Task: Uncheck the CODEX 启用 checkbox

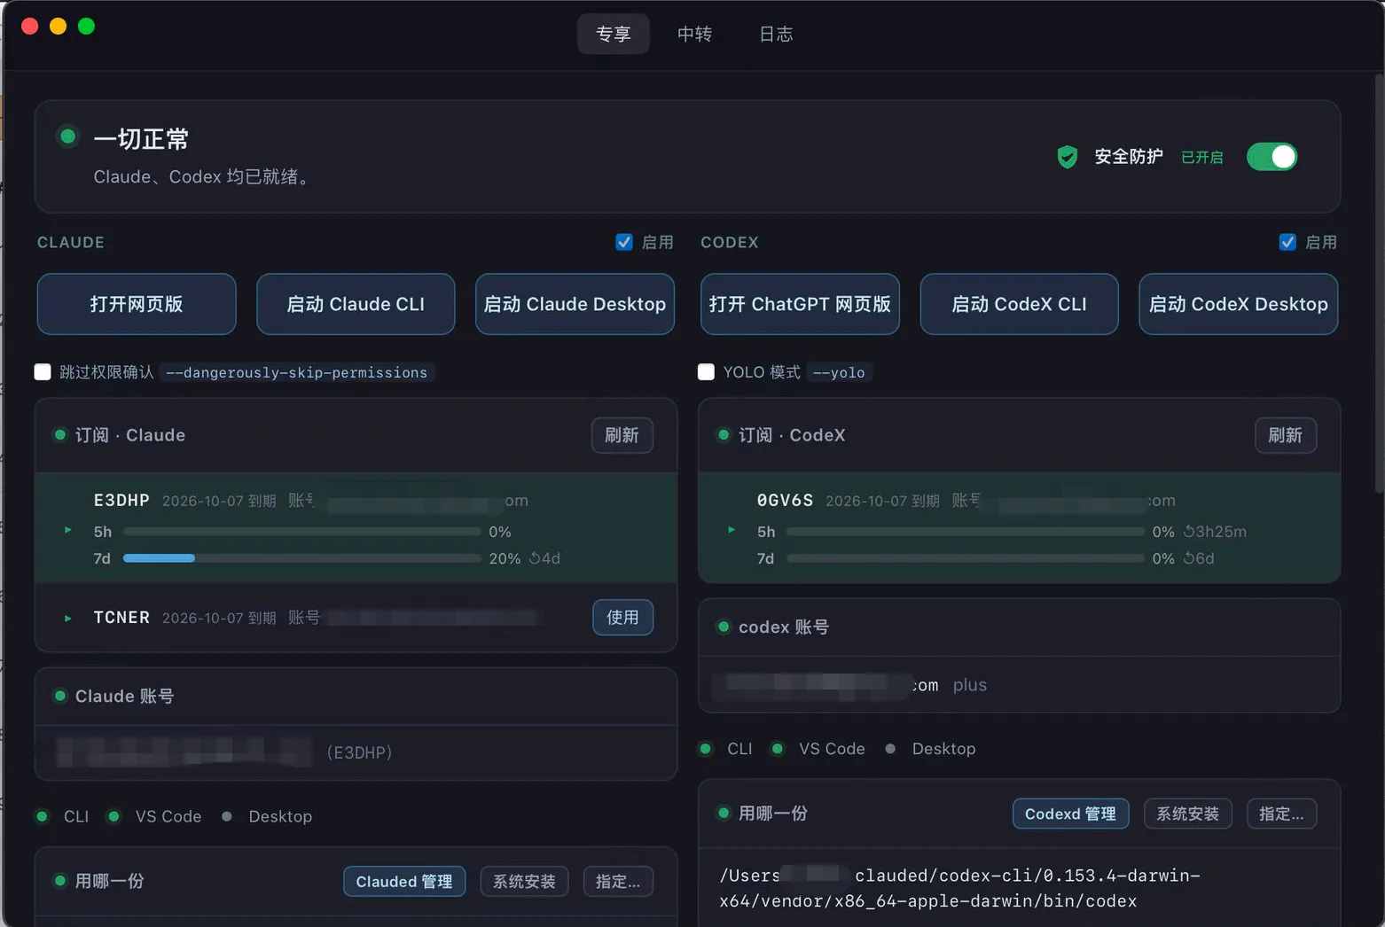Action: [x=1287, y=242]
